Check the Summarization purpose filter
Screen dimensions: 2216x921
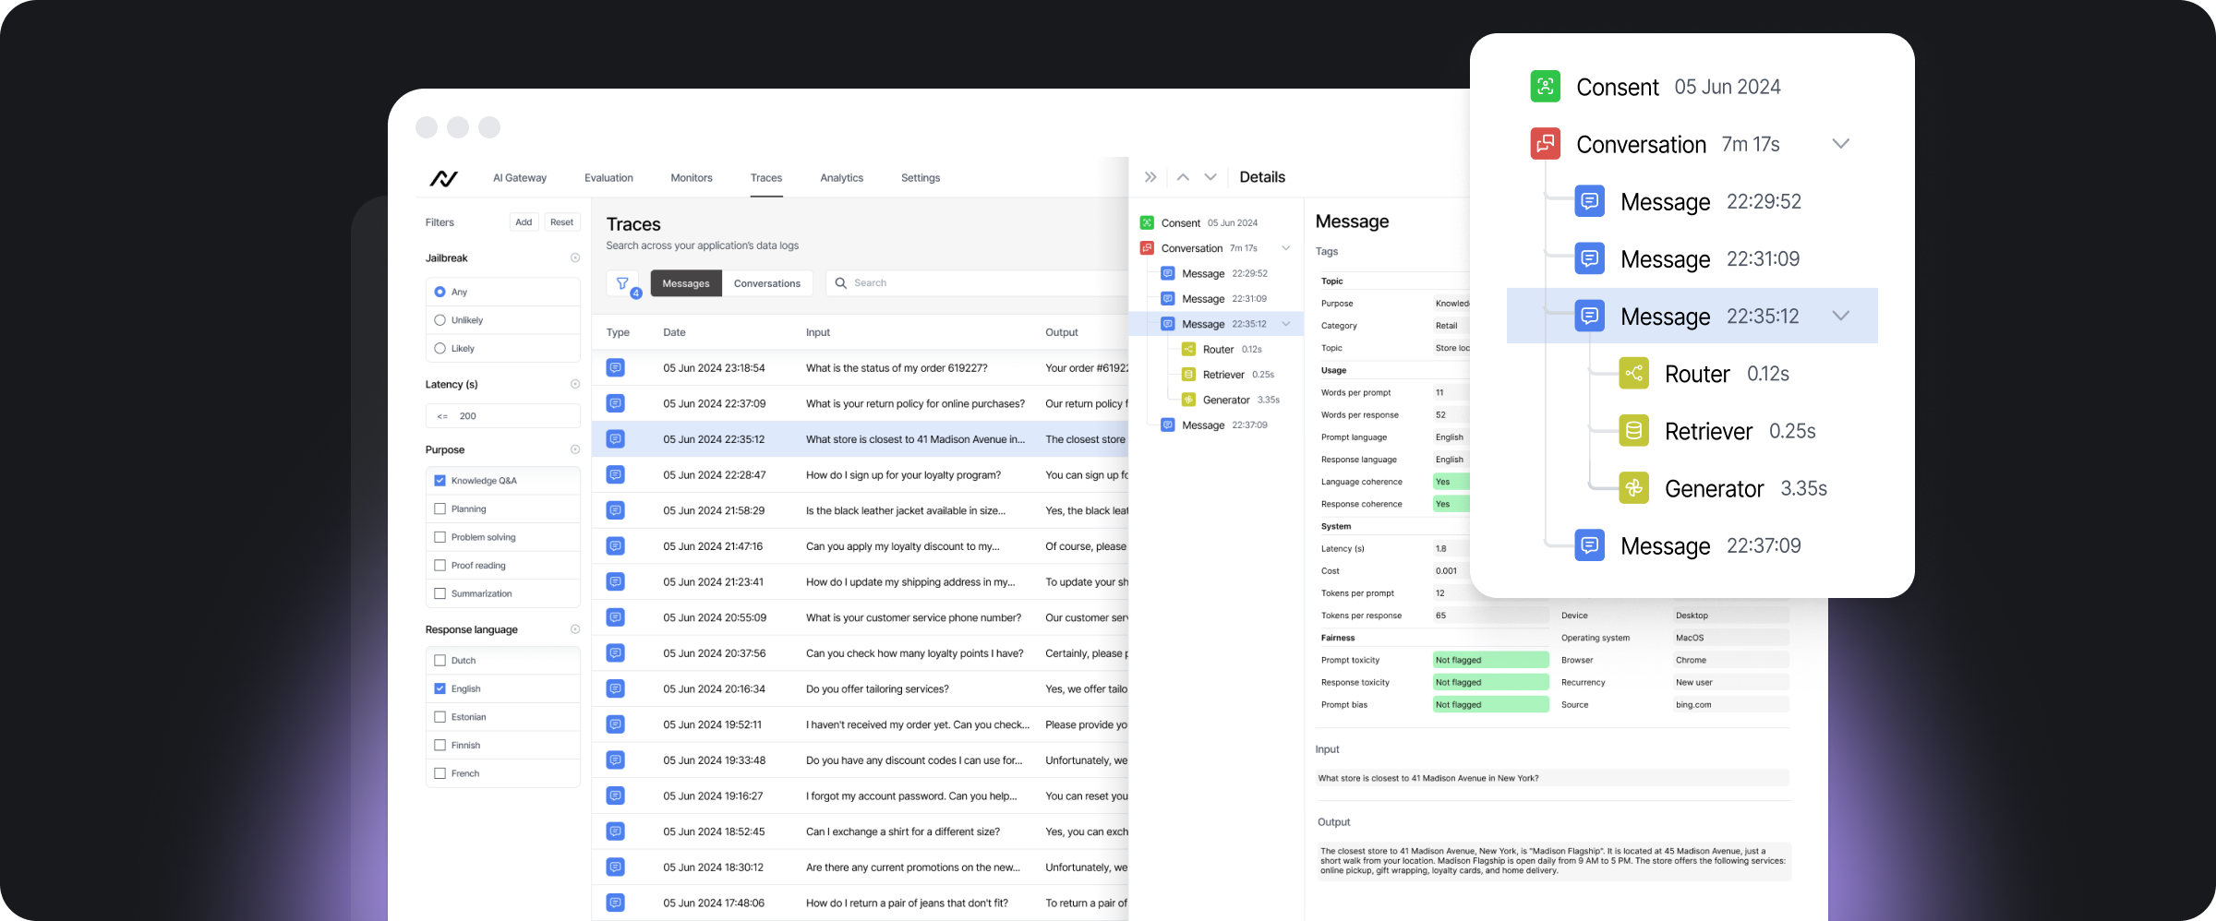(x=440, y=594)
